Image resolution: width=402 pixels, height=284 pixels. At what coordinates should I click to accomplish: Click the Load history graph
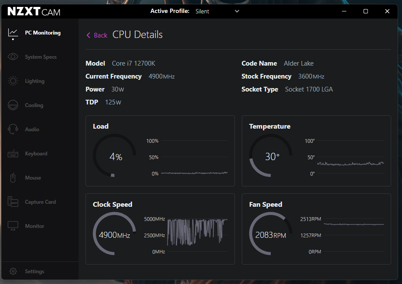pos(194,157)
